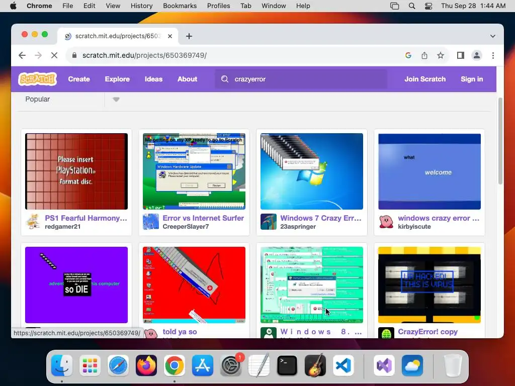
Task: Click redgamer21's avatar icon
Action: tap(33, 222)
